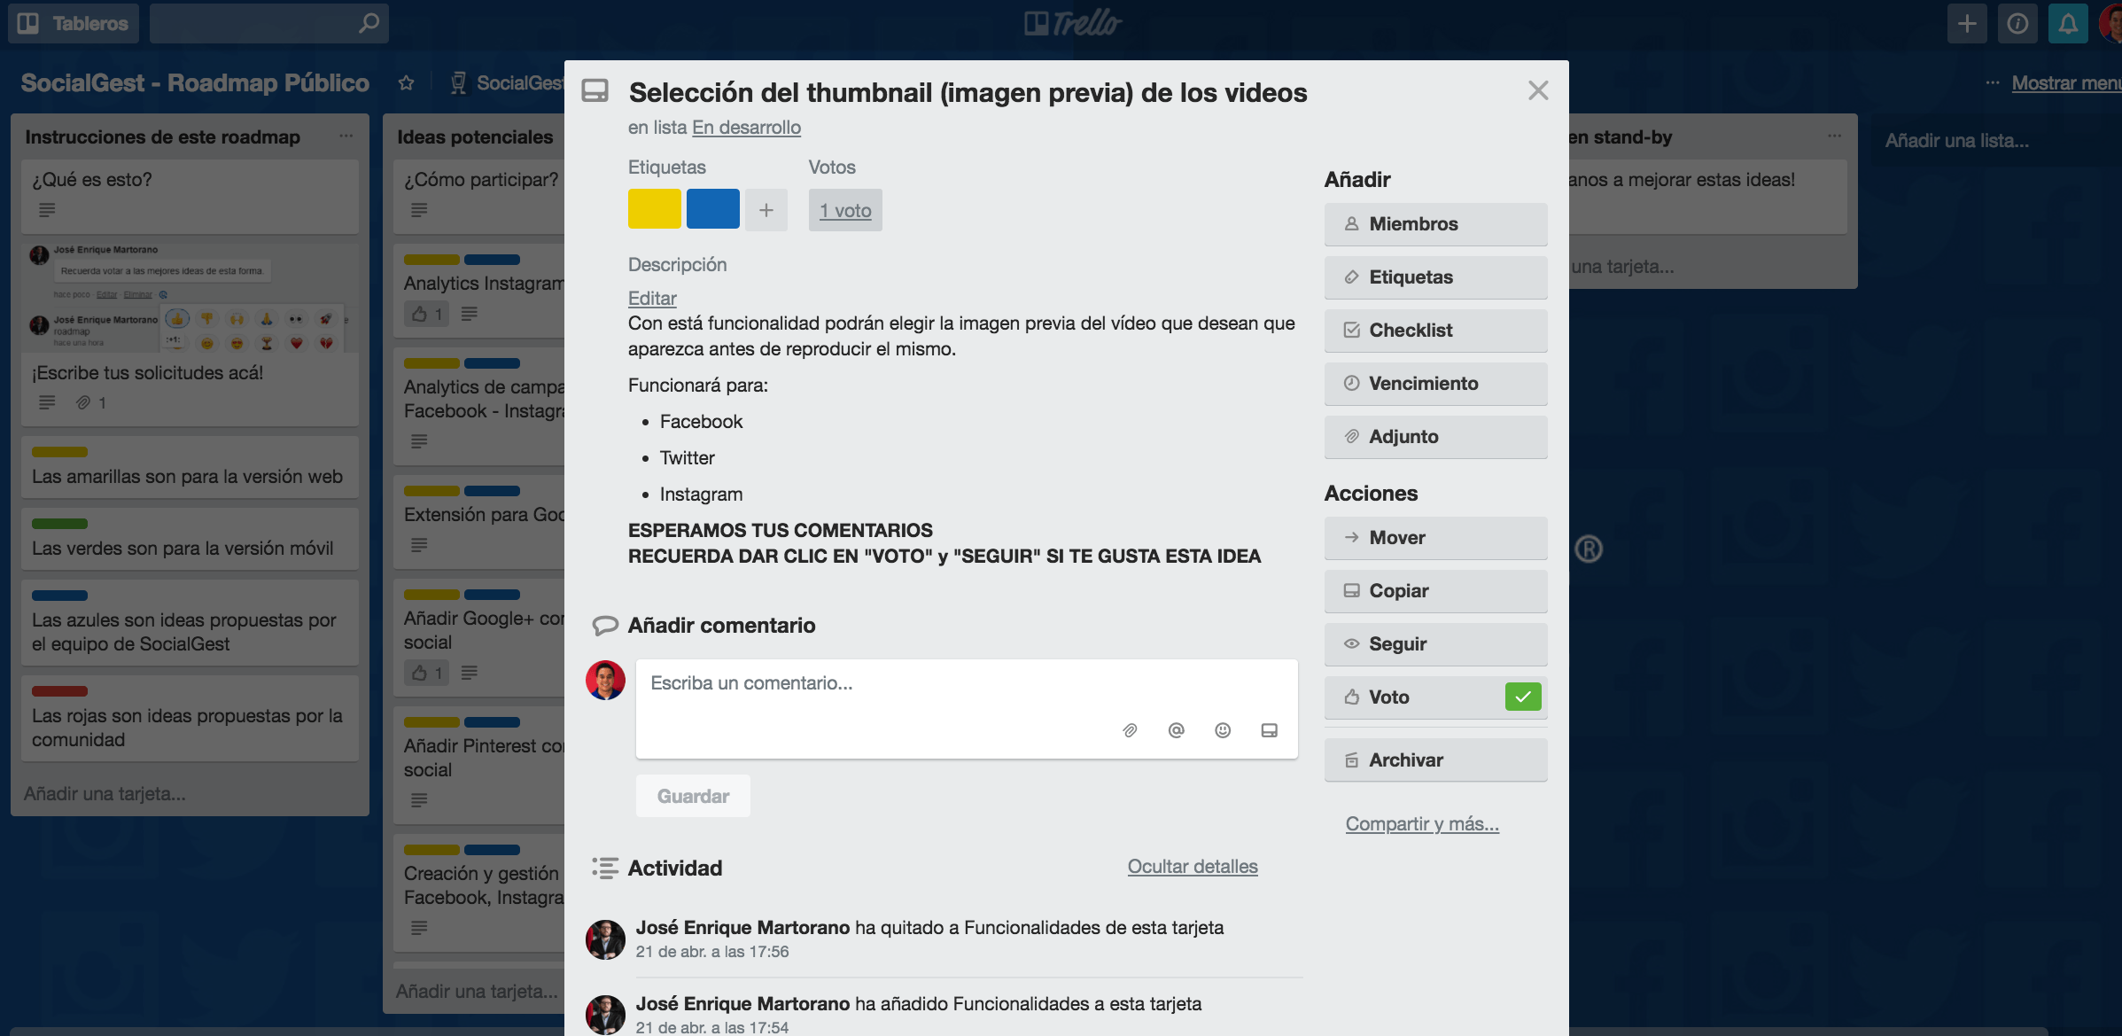Click the comment text field
This screenshot has height=1036, width=2122.
pos(967,708)
